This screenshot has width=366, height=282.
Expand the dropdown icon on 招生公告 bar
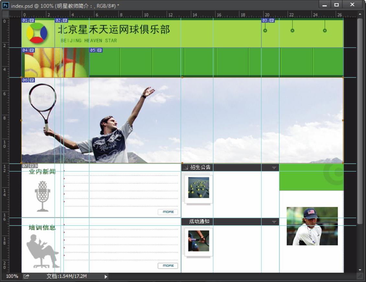[x=274, y=168]
